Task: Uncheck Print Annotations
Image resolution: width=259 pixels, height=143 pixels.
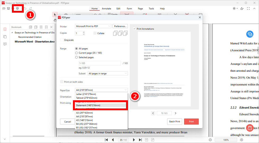Action: (x=134, y=29)
